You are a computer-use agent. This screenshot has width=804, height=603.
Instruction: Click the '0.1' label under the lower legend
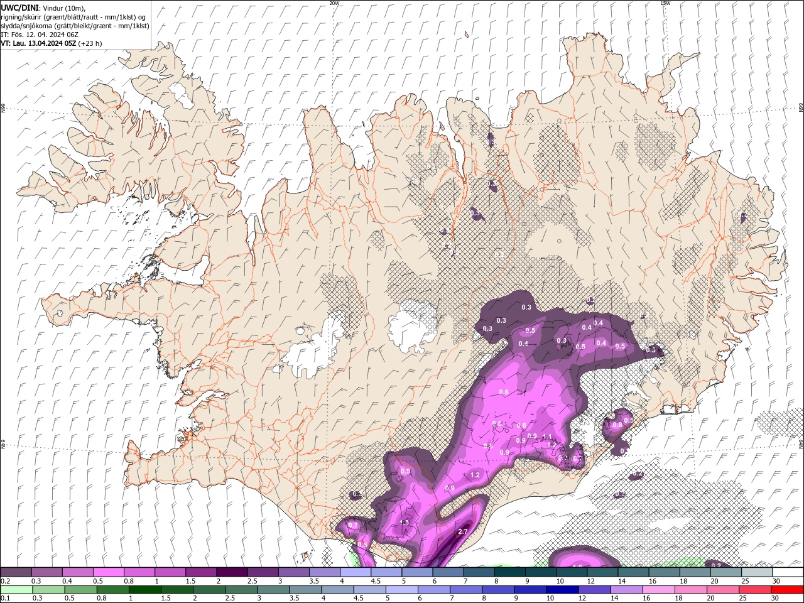tap(5, 599)
